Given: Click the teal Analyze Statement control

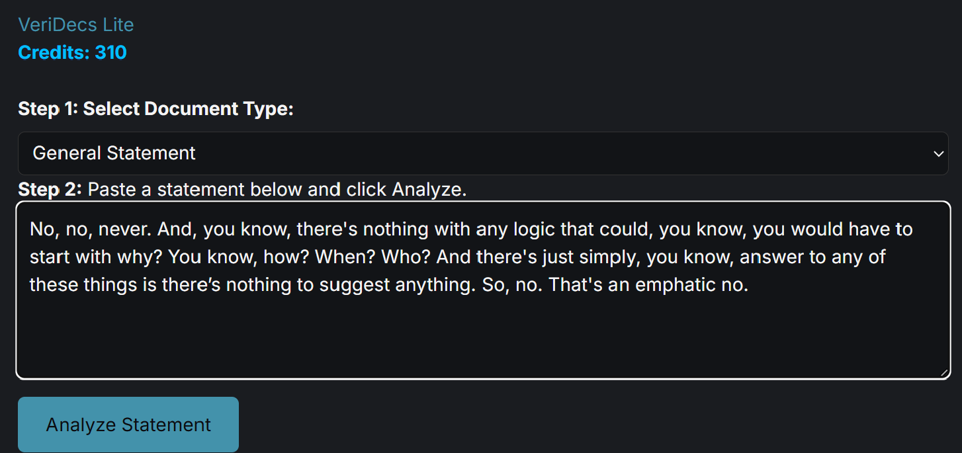Looking at the screenshot, I should pos(128,424).
